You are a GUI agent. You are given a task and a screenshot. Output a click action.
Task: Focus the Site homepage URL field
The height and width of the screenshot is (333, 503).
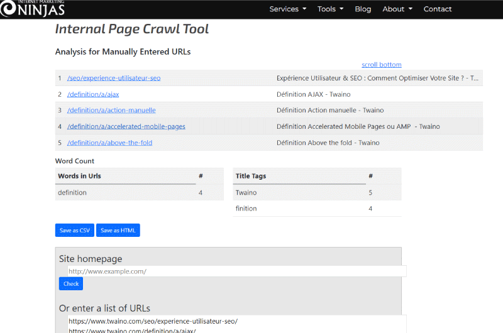[x=237, y=271]
